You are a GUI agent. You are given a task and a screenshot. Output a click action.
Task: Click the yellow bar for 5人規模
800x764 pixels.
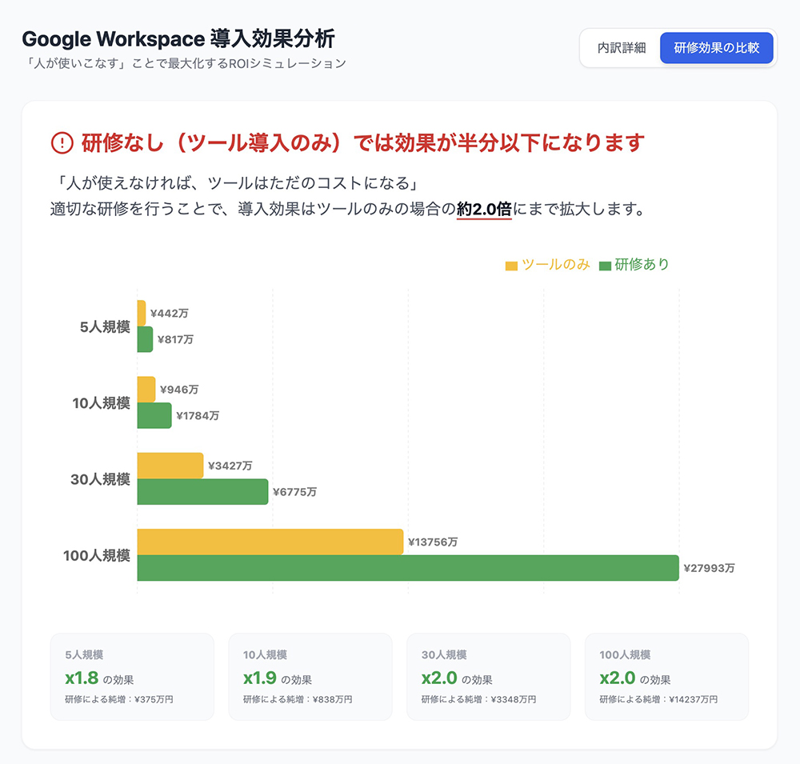point(142,314)
